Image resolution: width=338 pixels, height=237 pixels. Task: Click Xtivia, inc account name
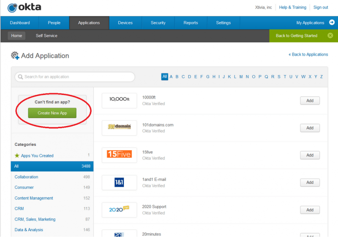(263, 7)
